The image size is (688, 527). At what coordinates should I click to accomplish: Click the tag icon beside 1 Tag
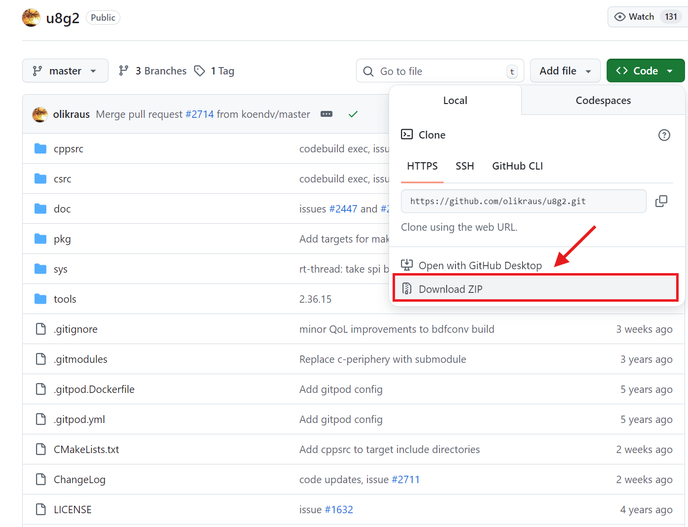click(199, 71)
